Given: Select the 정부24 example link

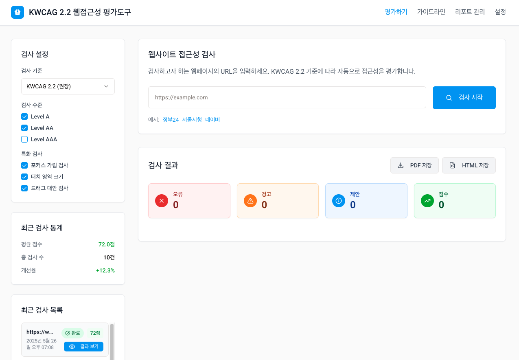Looking at the screenshot, I should click(171, 120).
